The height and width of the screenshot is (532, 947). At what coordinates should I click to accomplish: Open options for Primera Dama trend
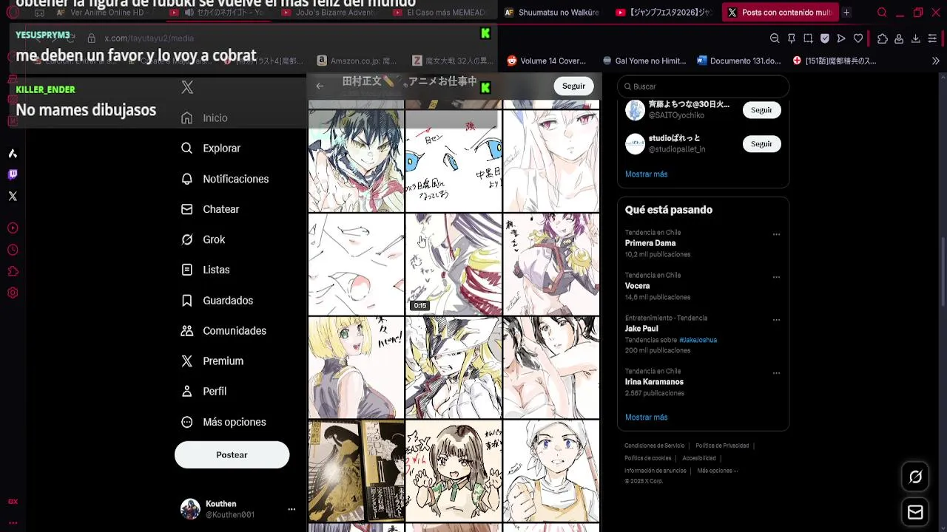(x=776, y=234)
